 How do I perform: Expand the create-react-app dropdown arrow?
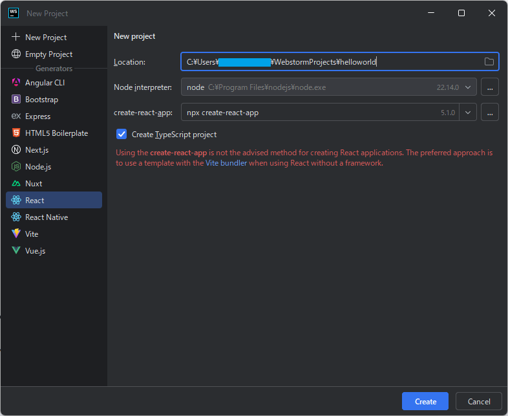(x=468, y=113)
